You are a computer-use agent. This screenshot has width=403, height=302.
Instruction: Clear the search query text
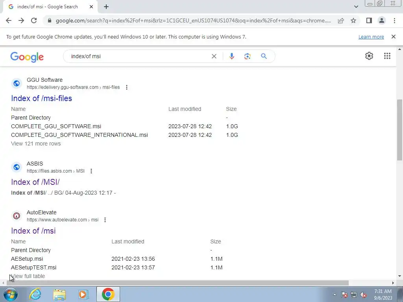pyautogui.click(x=214, y=56)
